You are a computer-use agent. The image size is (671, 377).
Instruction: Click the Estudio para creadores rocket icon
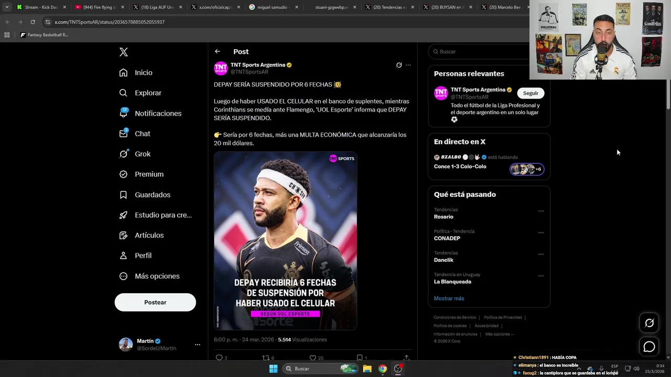[123, 215]
